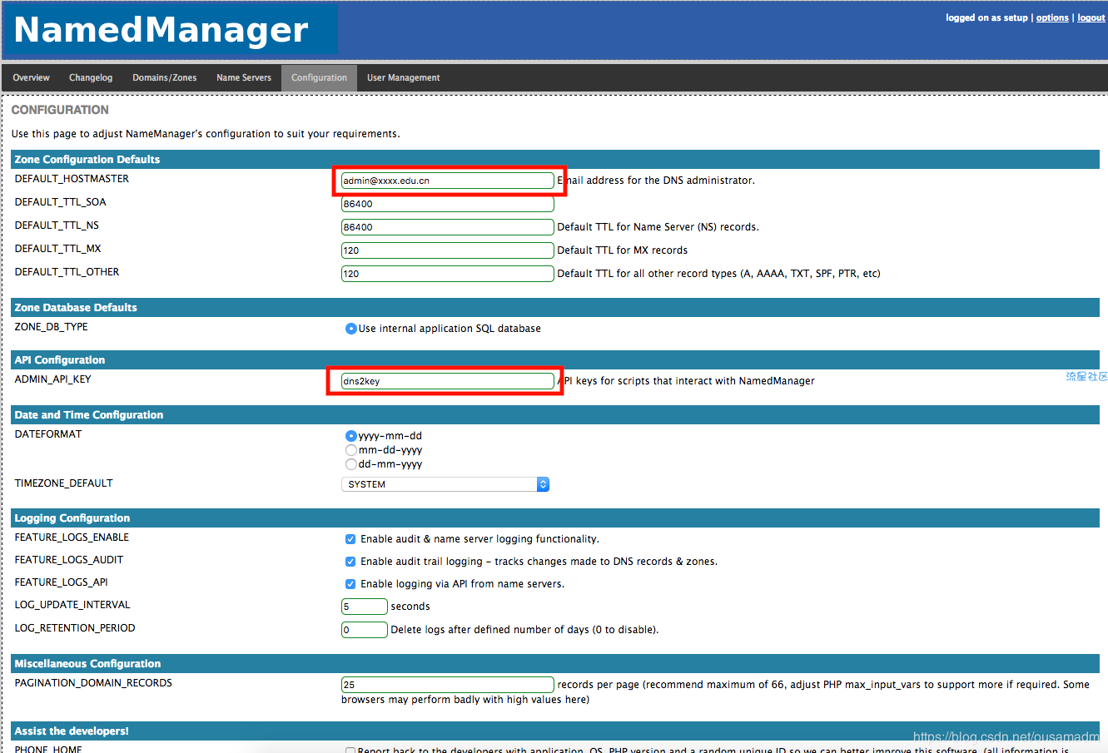Click the DEFAULT_HOSTMASTER label
Viewport: 1108px width, 753px height.
(72, 179)
